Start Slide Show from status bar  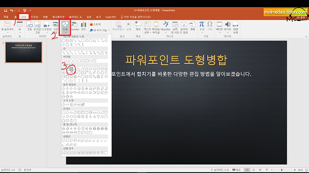pos(267,170)
